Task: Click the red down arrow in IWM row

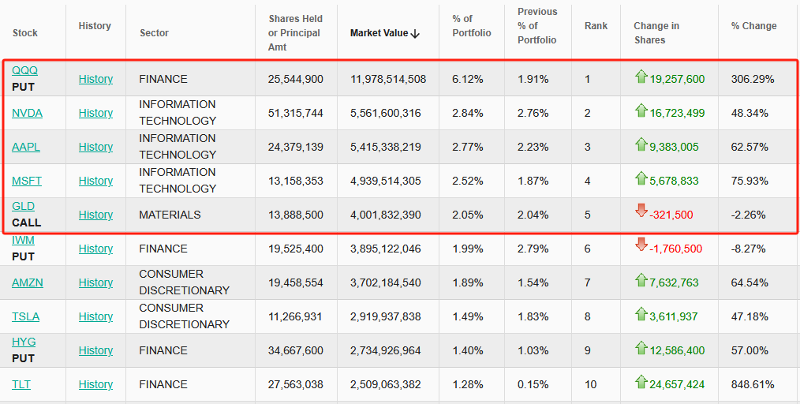Action: (641, 245)
